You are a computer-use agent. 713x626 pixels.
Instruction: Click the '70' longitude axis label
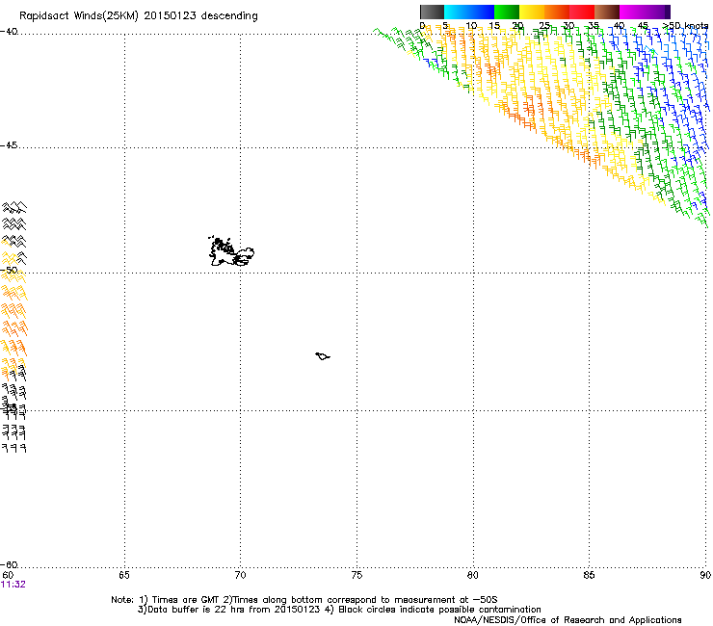pyautogui.click(x=240, y=575)
